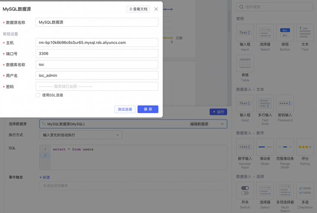Select the Number Input (数字输入) component icon
The height and width of the screenshot is (213, 317).
click(245, 147)
